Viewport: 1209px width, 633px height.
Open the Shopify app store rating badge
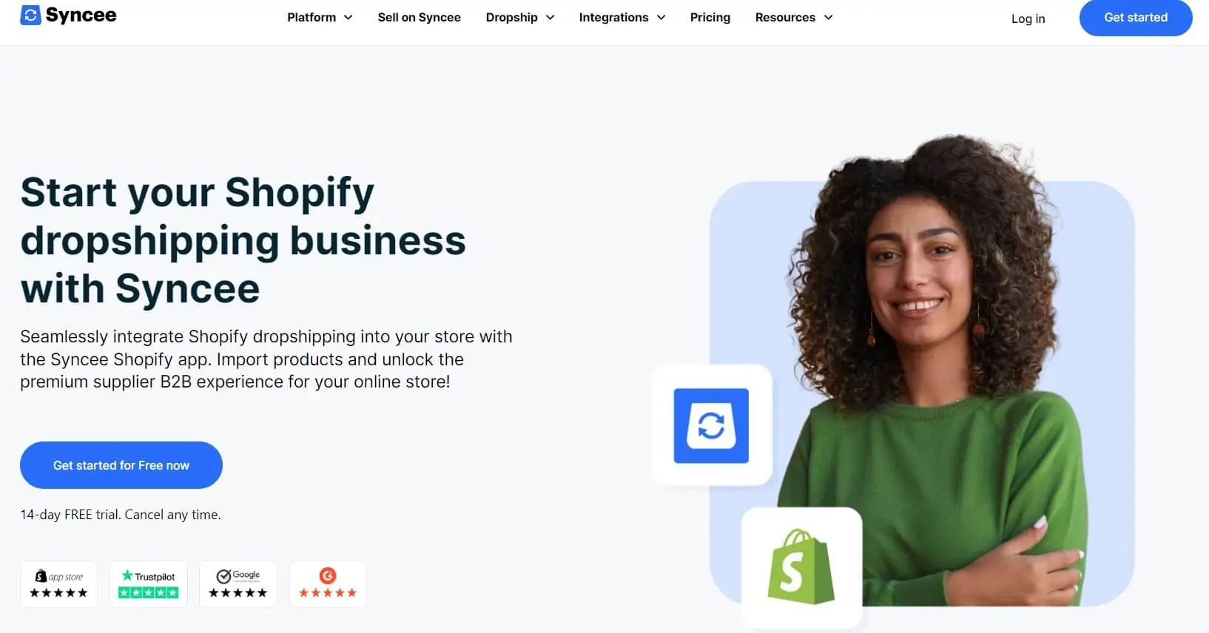click(x=58, y=584)
